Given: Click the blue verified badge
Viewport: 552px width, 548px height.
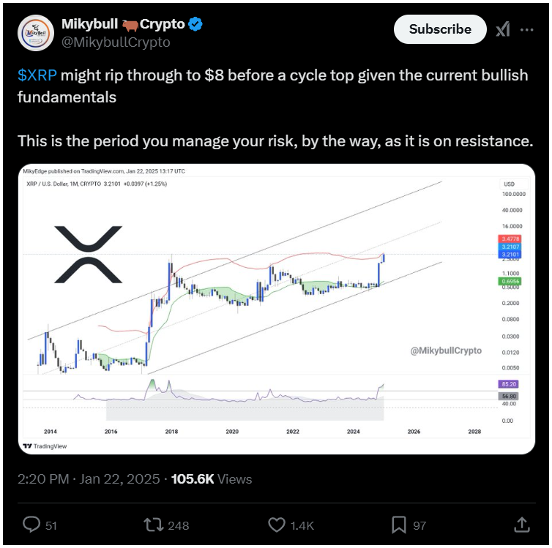Looking at the screenshot, I should point(195,24).
